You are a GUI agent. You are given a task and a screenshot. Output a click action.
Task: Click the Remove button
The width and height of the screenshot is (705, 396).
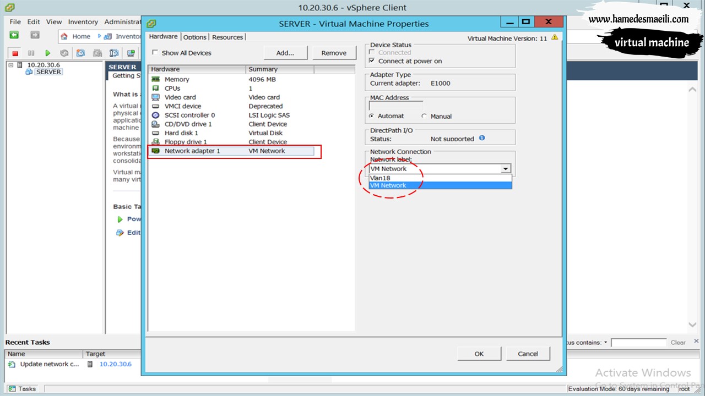334,53
